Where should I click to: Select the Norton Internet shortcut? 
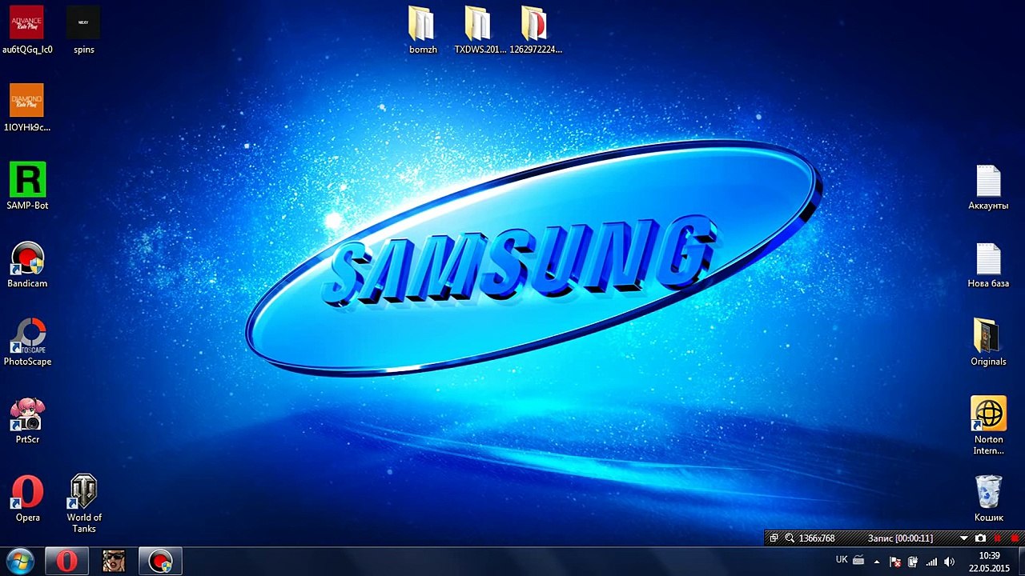coord(988,425)
